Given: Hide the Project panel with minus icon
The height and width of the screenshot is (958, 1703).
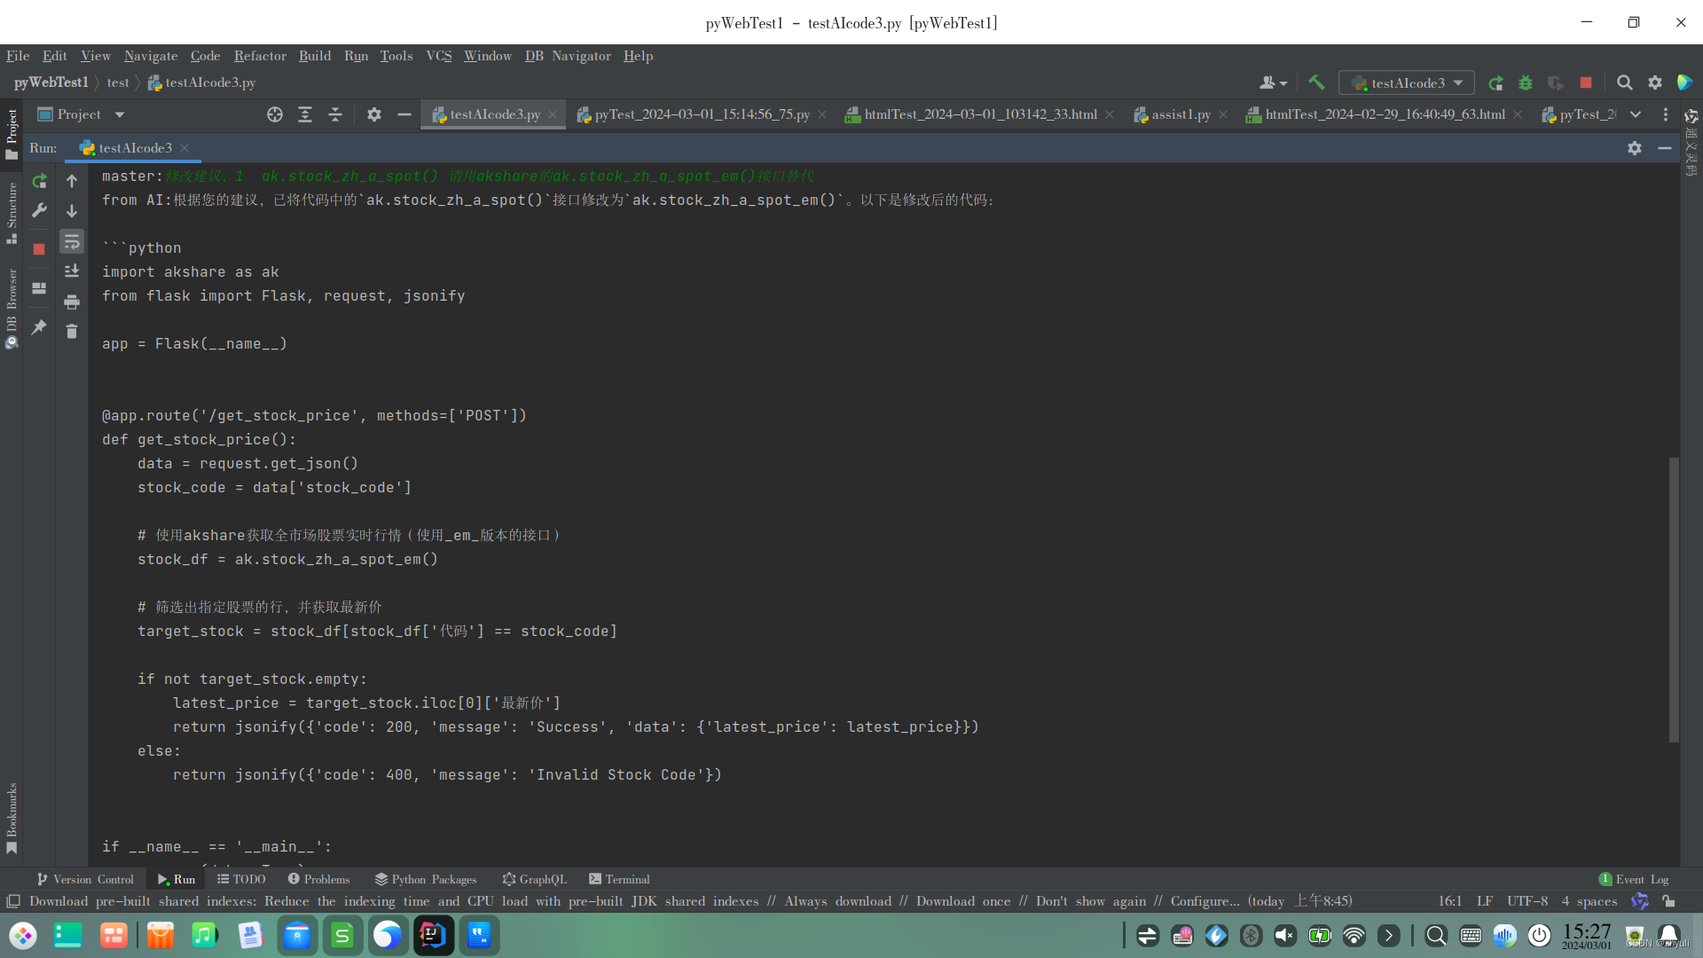Looking at the screenshot, I should pyautogui.click(x=404, y=114).
